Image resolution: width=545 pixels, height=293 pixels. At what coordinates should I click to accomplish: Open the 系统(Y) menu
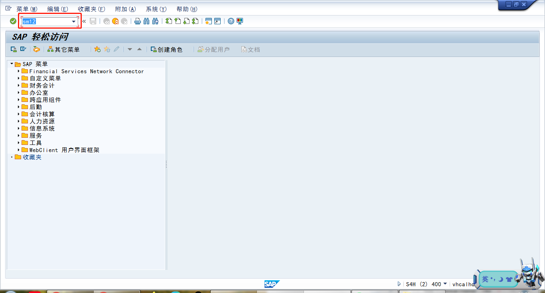[x=156, y=9]
